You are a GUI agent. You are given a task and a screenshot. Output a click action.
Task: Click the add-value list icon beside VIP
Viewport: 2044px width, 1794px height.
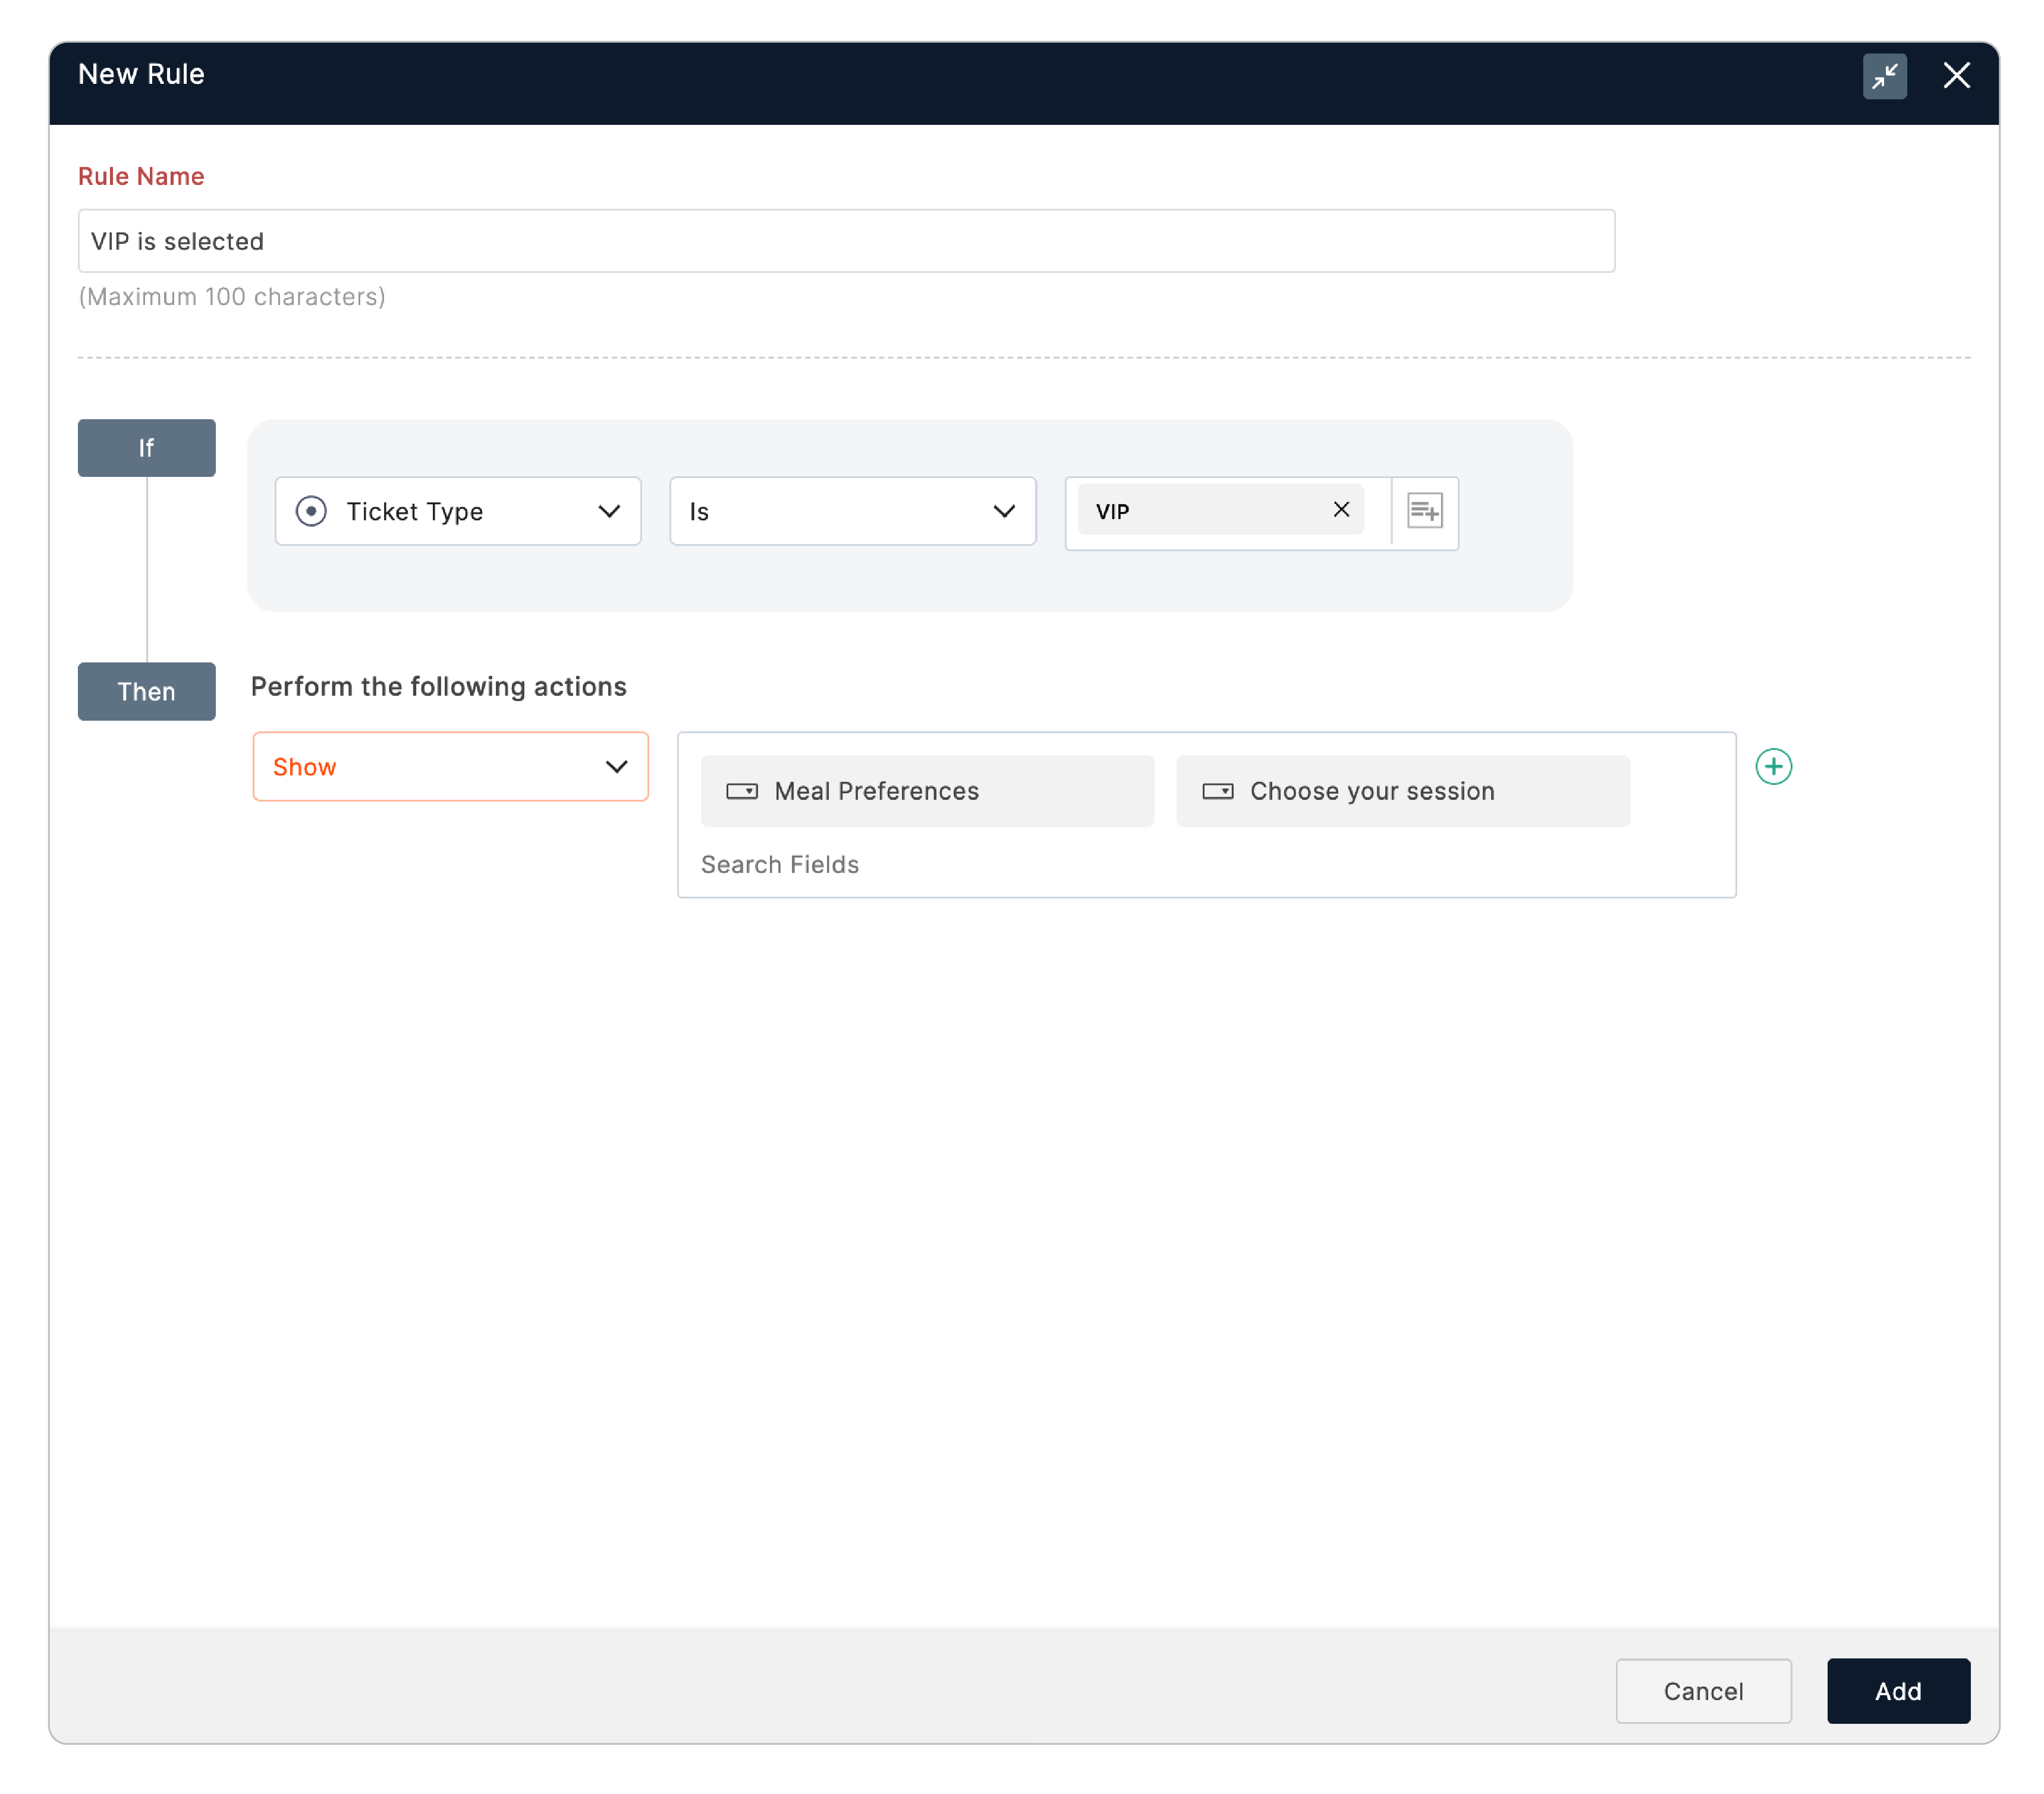click(1424, 511)
